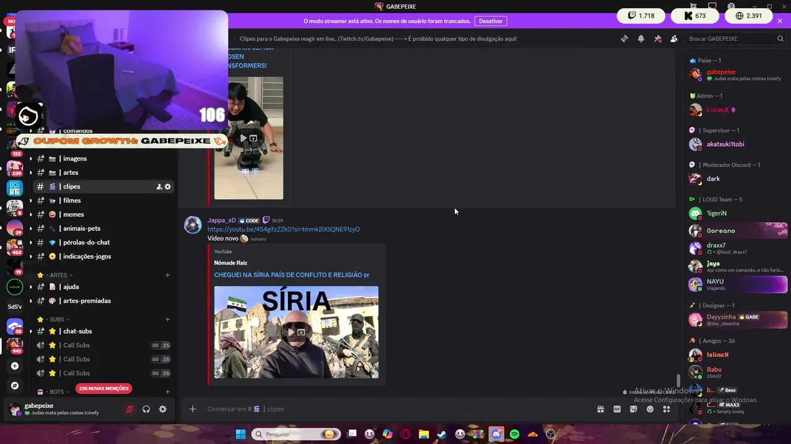Open the animais-pets channel
Screen dimensions: 791x444
(x=102, y=228)
